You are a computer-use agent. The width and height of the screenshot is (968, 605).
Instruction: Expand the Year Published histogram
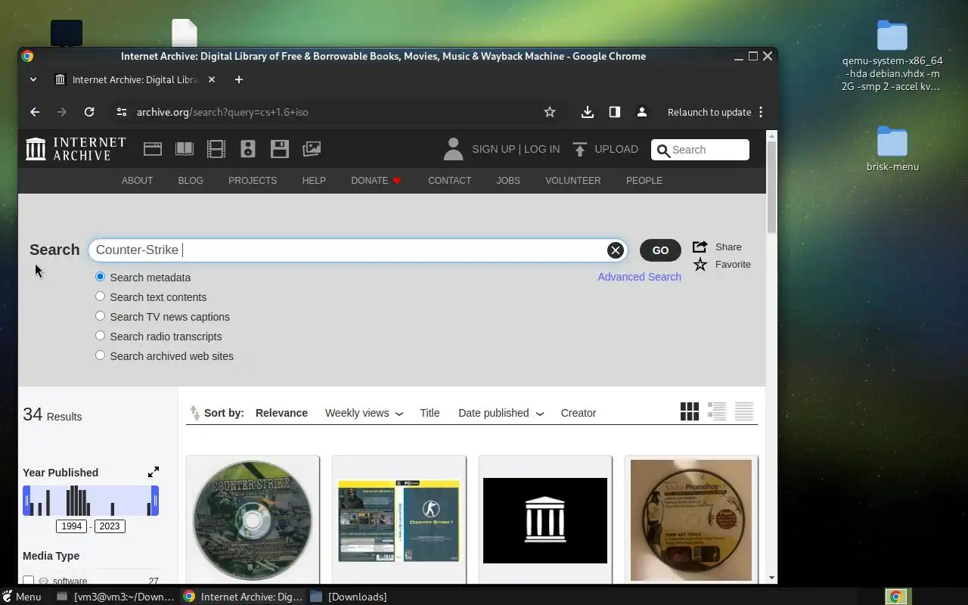154,472
